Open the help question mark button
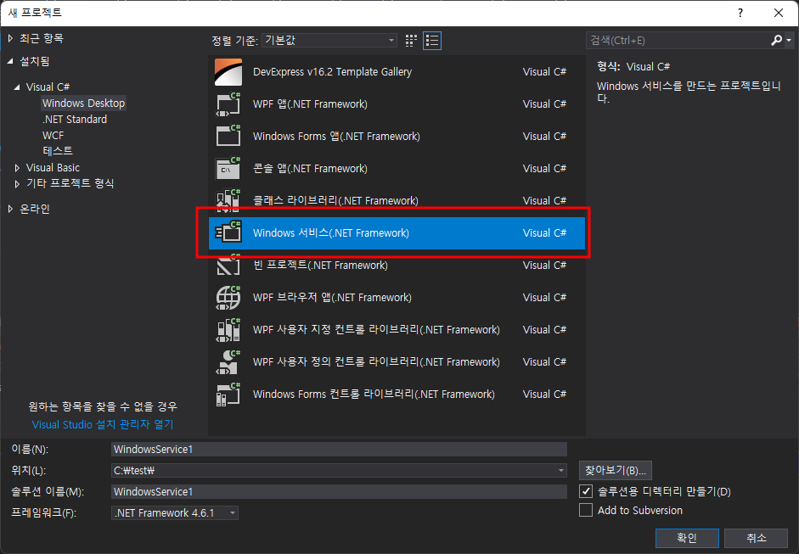Viewport: 799px width, 554px height. click(x=740, y=13)
